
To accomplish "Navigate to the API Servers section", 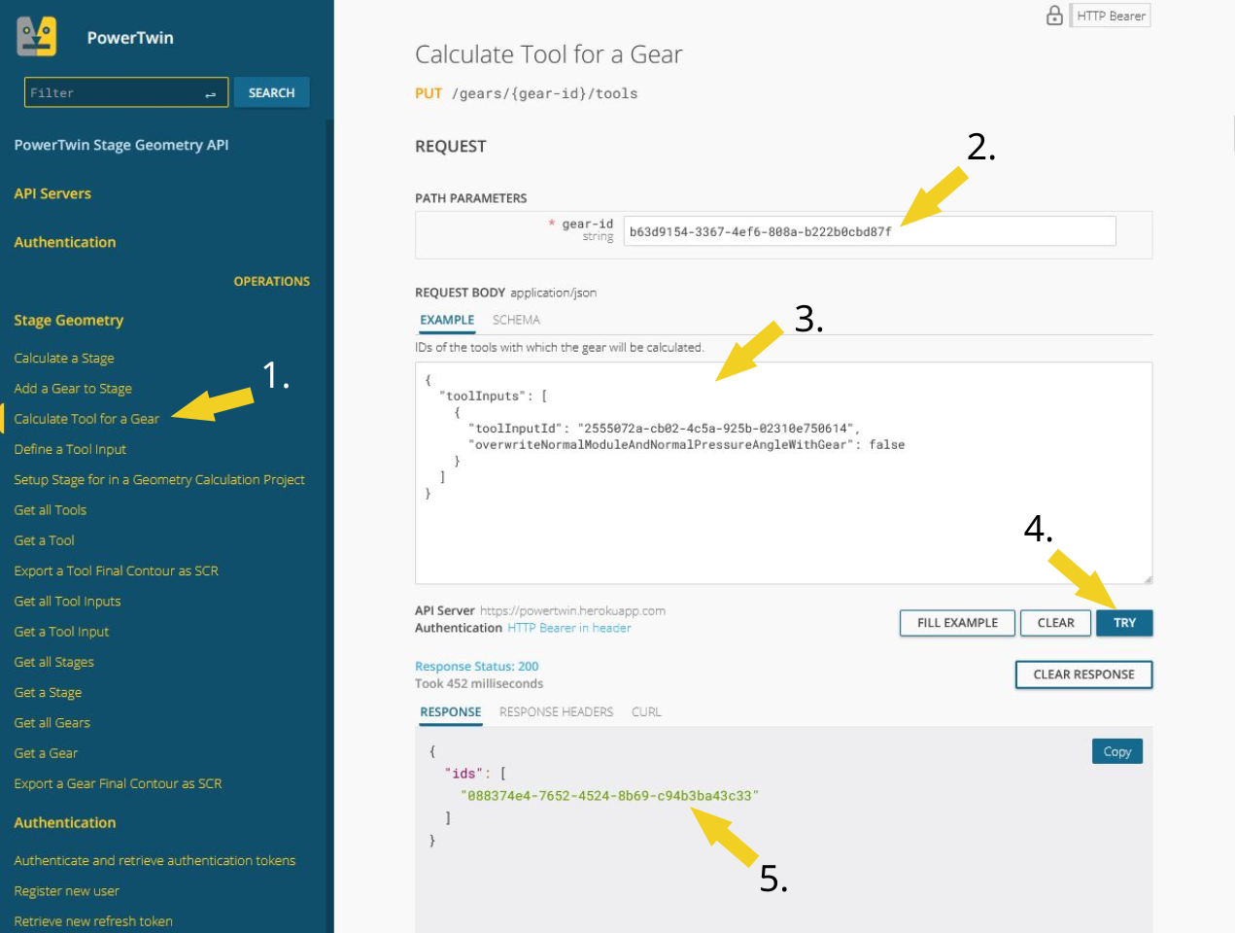I will click(52, 193).
